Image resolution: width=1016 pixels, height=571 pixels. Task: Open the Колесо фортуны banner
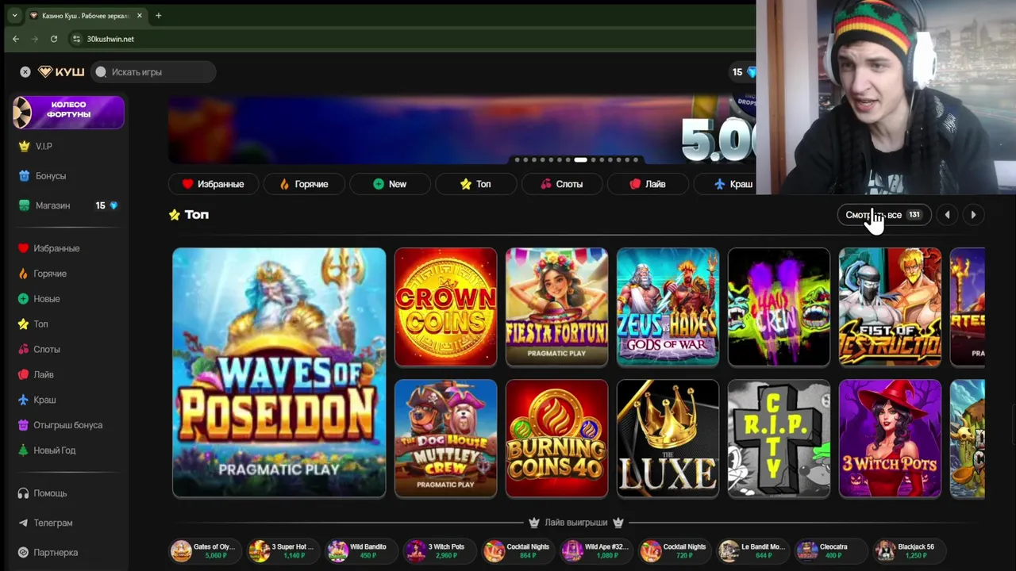68,112
